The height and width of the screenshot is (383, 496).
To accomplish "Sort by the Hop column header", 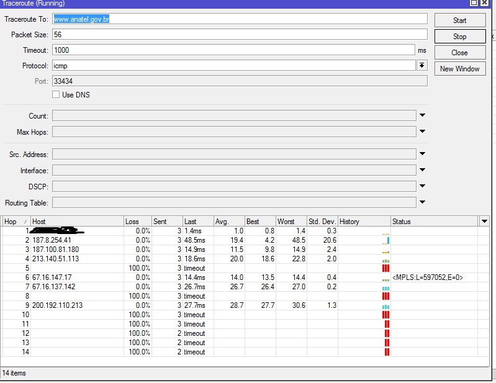I will pyautogui.click(x=16, y=222).
